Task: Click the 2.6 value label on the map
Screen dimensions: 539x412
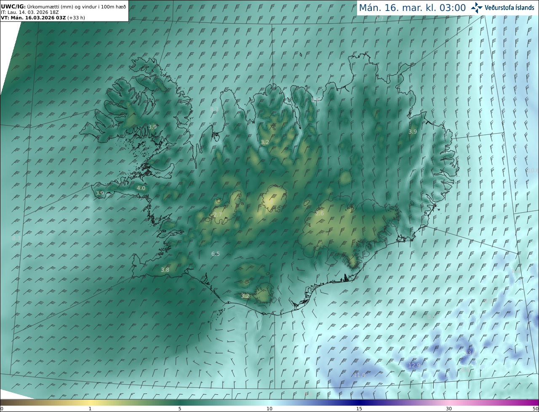Action: tap(320, 213)
